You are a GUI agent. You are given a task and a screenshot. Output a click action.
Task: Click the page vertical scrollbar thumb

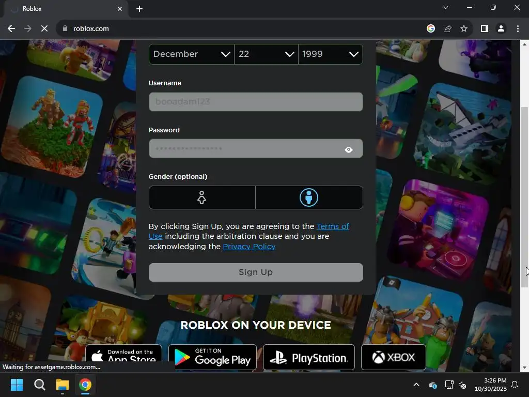[524, 197]
